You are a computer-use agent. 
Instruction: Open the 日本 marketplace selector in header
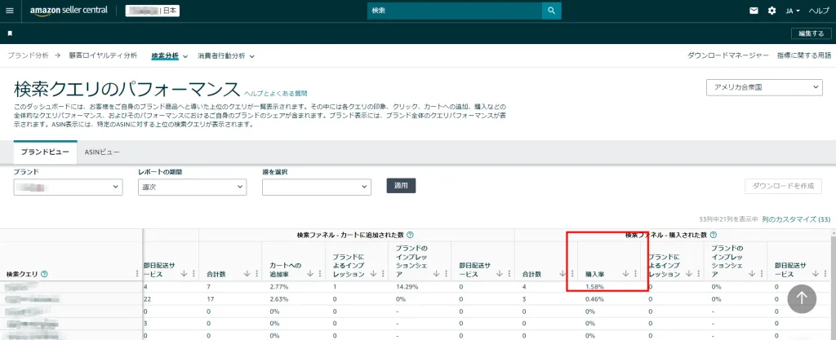pos(152,11)
